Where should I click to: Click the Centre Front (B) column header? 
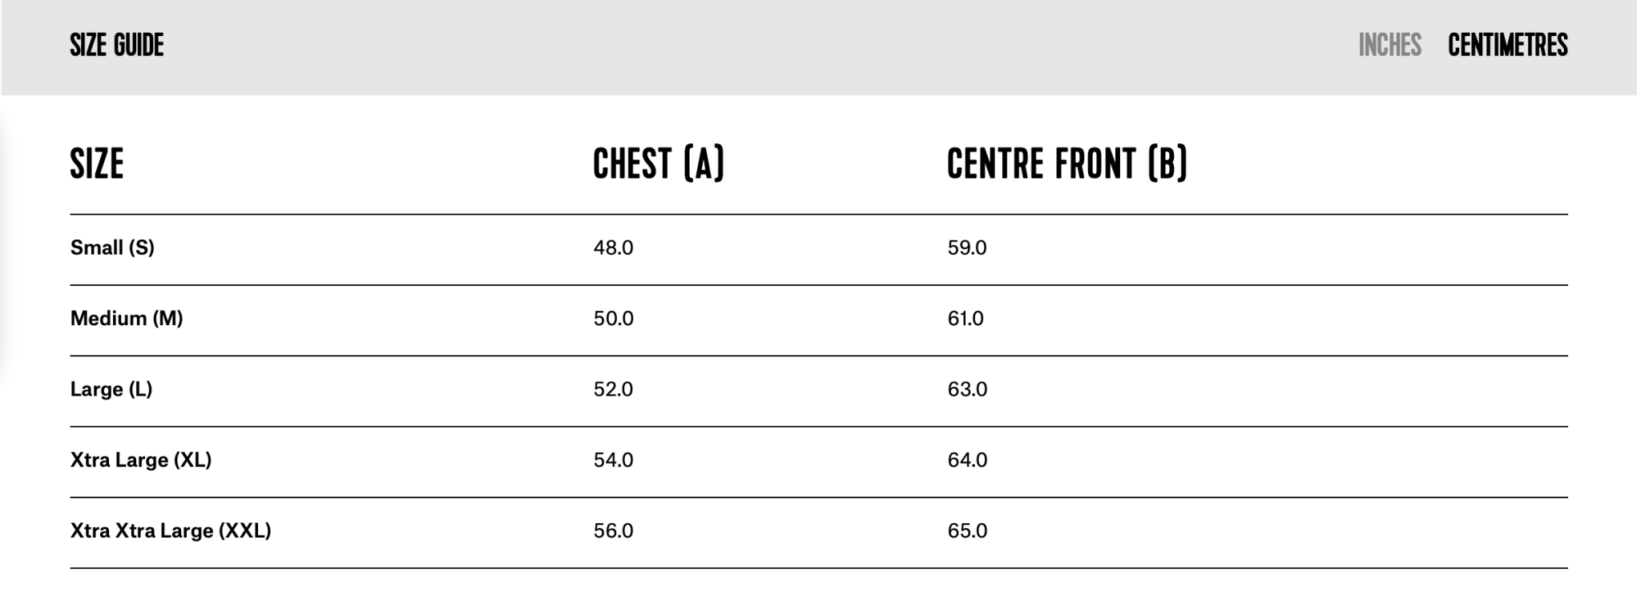1066,164
